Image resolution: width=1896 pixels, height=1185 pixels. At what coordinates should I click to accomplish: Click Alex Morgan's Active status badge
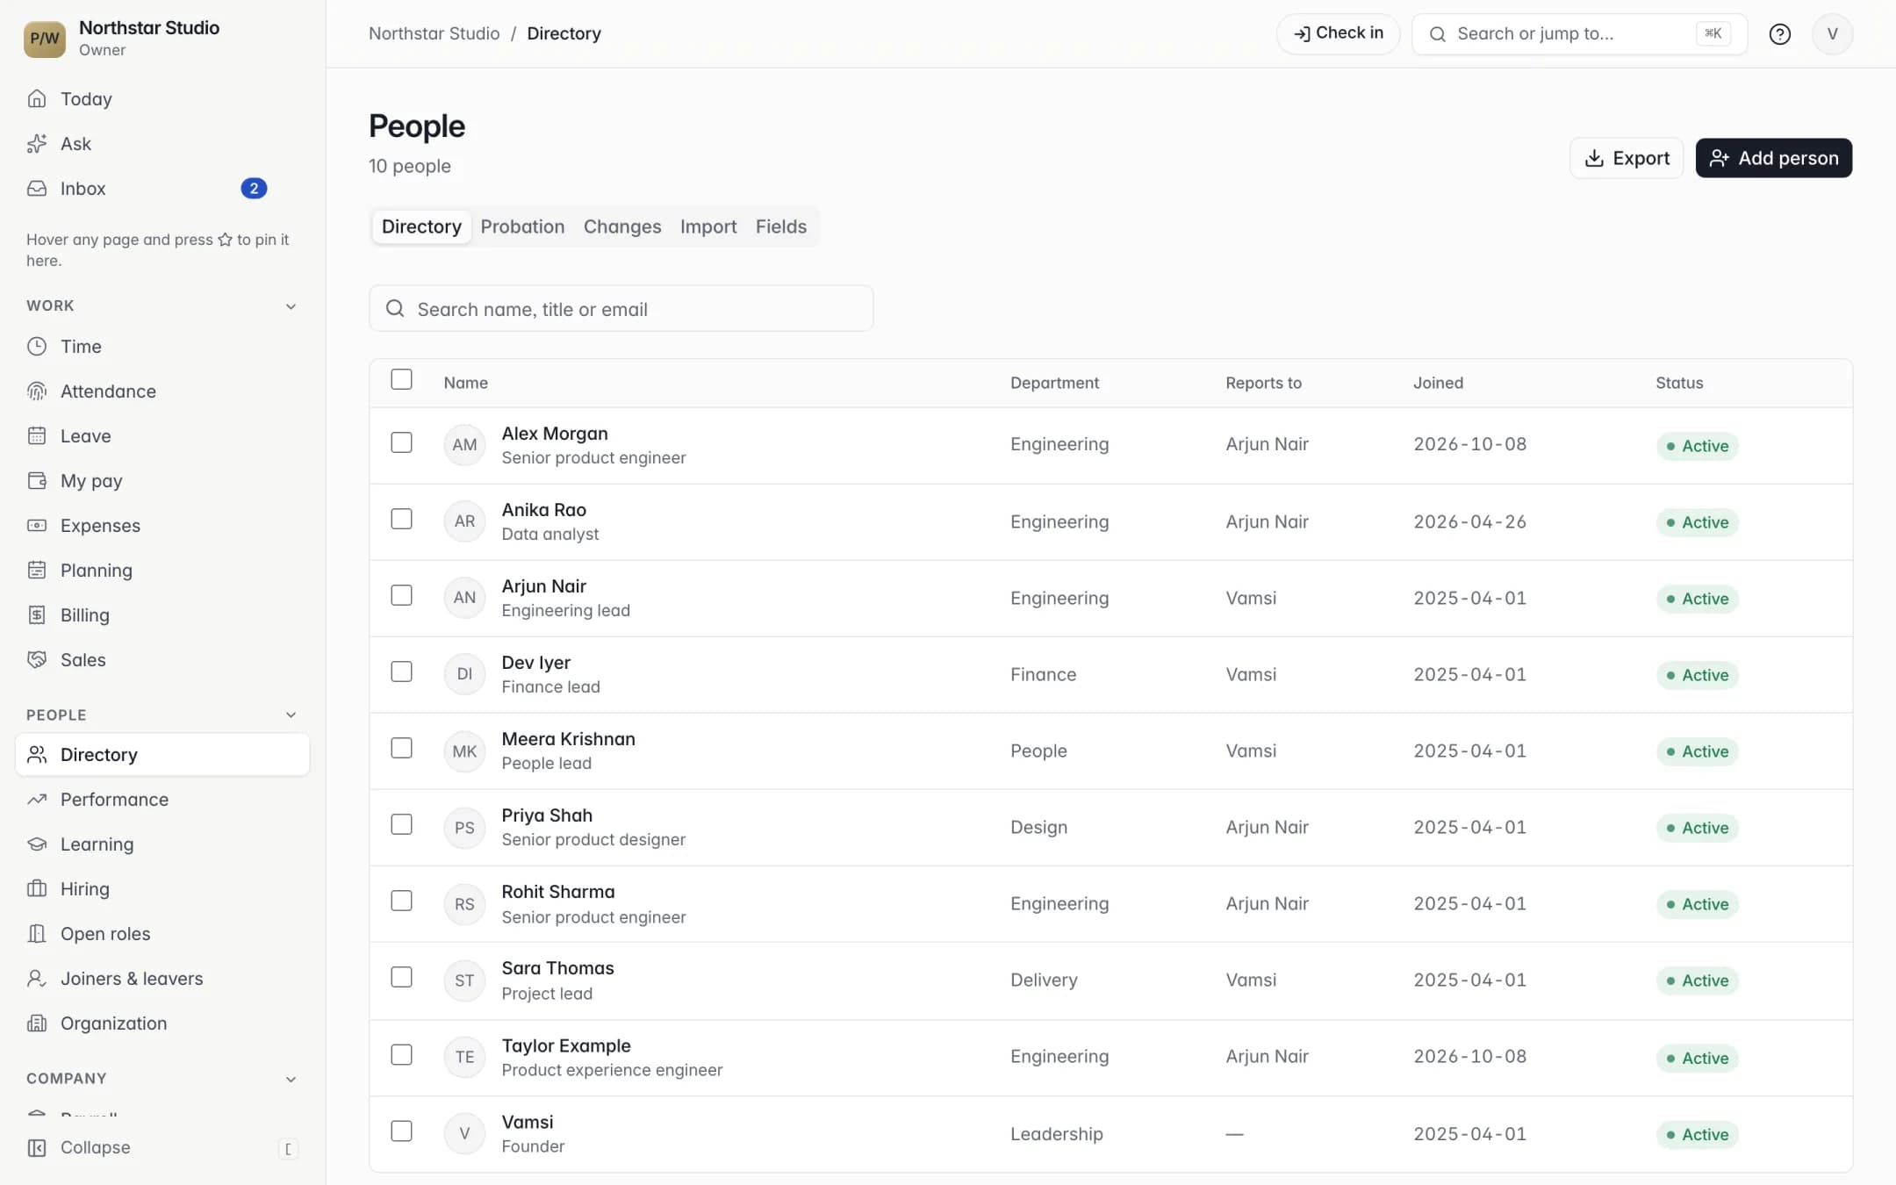coord(1697,446)
